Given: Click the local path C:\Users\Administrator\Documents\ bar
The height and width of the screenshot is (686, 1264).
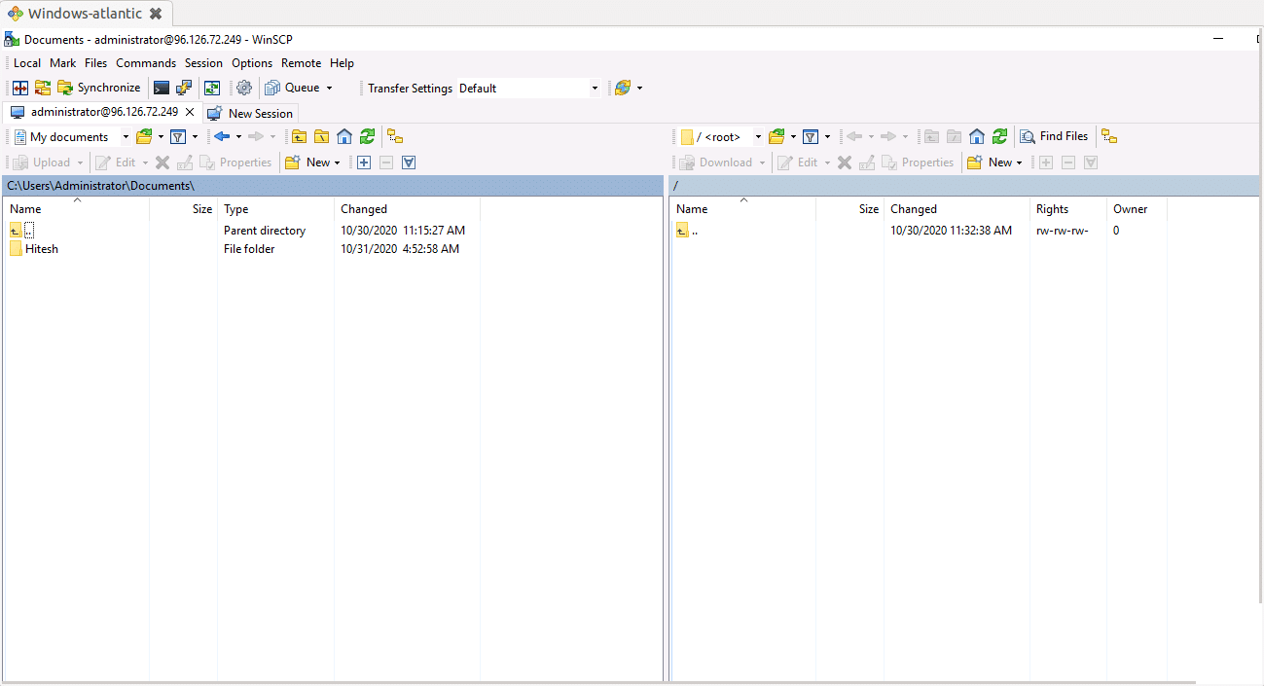Looking at the screenshot, I should pos(333,186).
